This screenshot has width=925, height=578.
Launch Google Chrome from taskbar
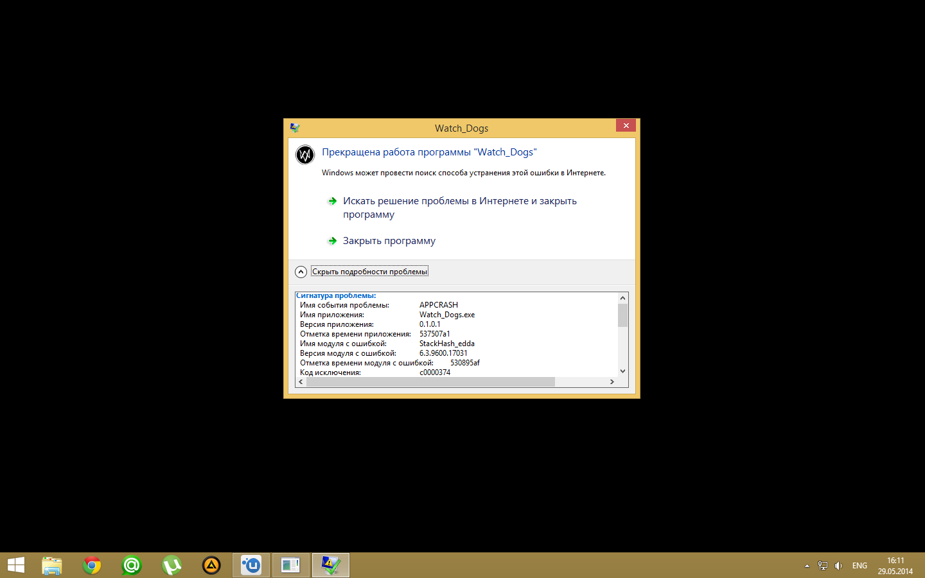click(92, 565)
